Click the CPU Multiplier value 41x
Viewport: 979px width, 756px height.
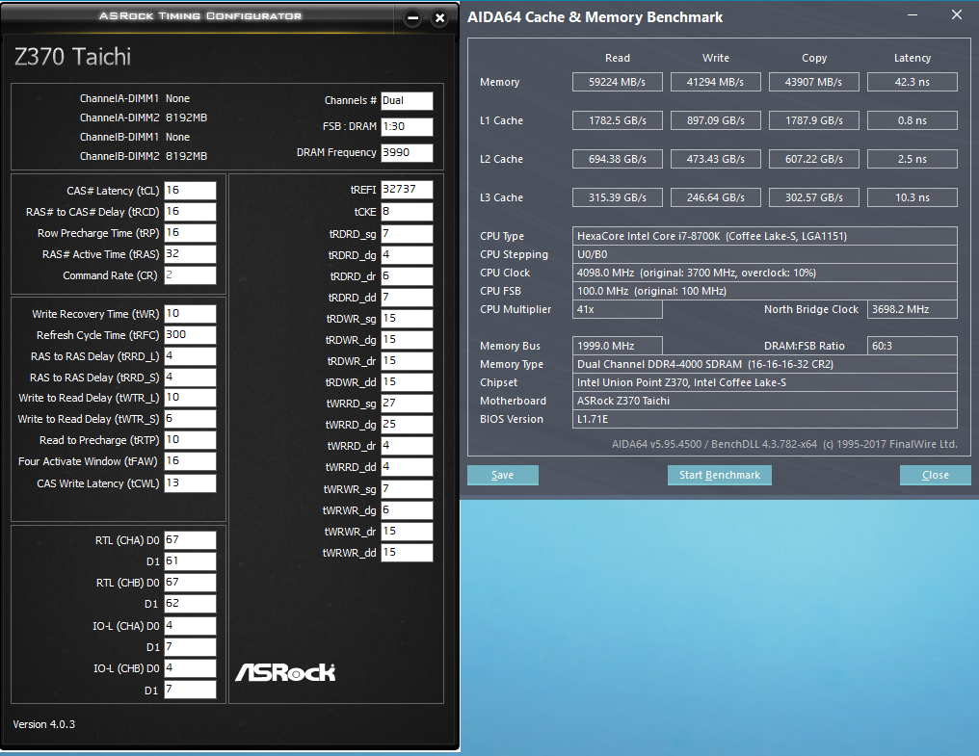618,310
